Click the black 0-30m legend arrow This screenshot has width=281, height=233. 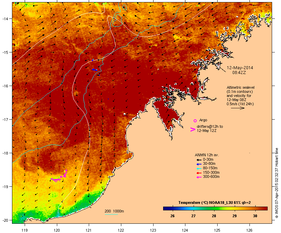pos(199,160)
